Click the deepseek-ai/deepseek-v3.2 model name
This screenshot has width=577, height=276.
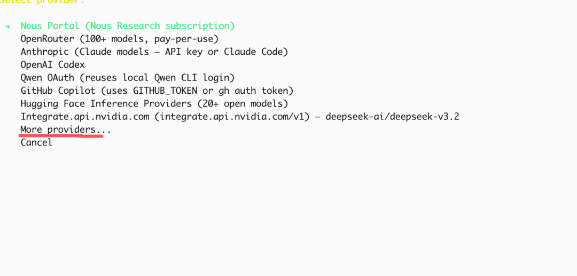point(392,116)
